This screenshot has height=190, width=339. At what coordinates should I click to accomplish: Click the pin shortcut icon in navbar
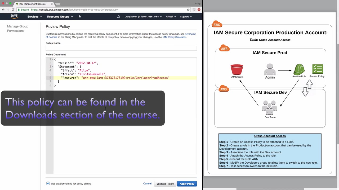[x=79, y=17]
